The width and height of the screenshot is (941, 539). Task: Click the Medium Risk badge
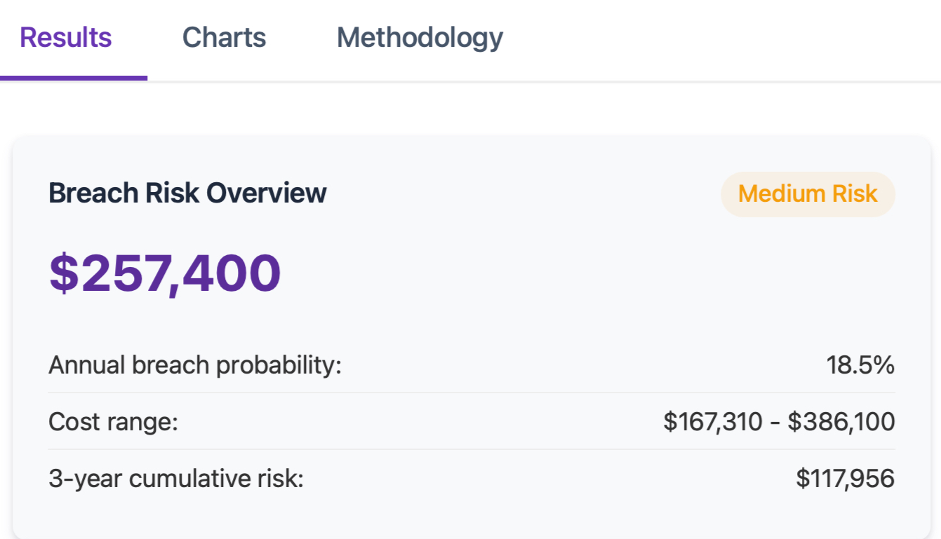click(808, 194)
